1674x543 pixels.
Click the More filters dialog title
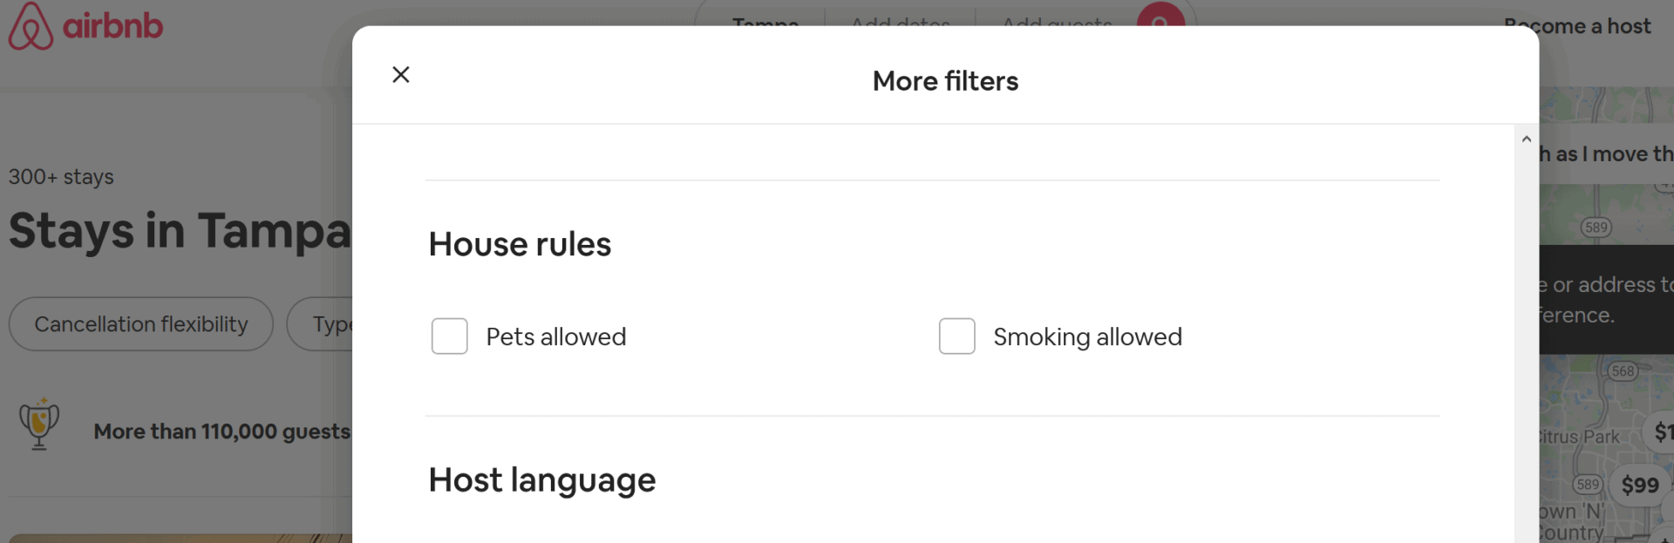coord(945,81)
